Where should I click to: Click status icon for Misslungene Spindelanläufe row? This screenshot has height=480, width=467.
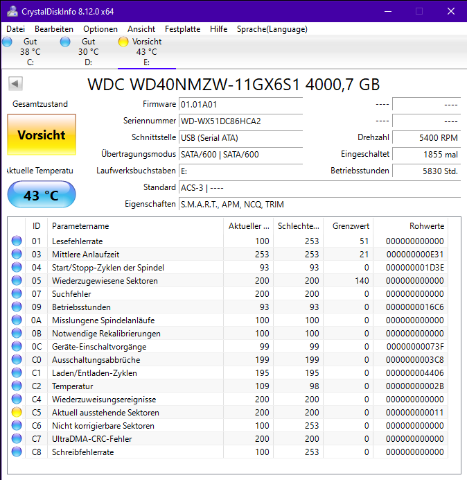(17, 320)
